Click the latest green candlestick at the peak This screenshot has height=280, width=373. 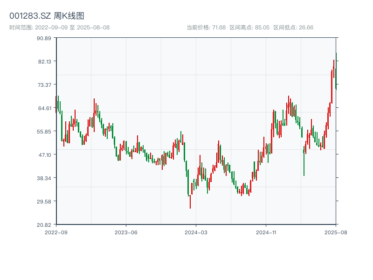336,71
